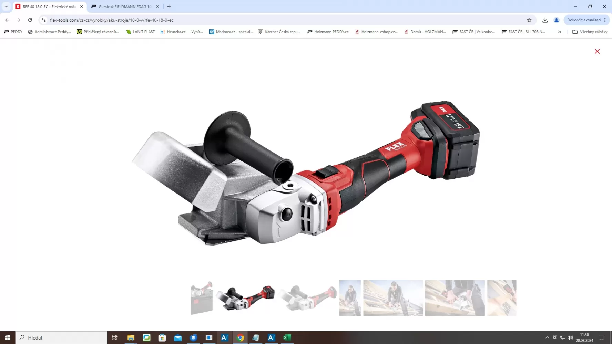The height and width of the screenshot is (344, 612).
Task: Open PEDDY bookmark
Action: (13, 32)
